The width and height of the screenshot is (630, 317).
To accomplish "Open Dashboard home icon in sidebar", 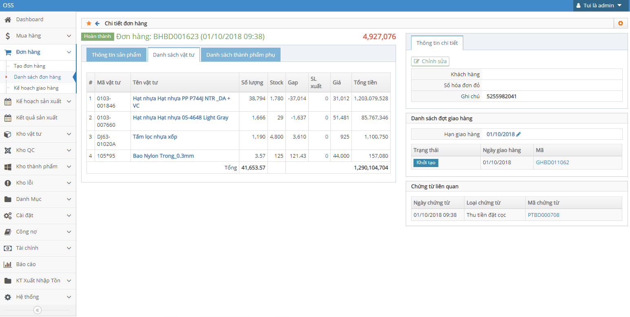I will point(8,20).
